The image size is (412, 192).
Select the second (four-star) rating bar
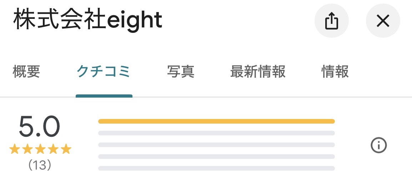(x=216, y=133)
